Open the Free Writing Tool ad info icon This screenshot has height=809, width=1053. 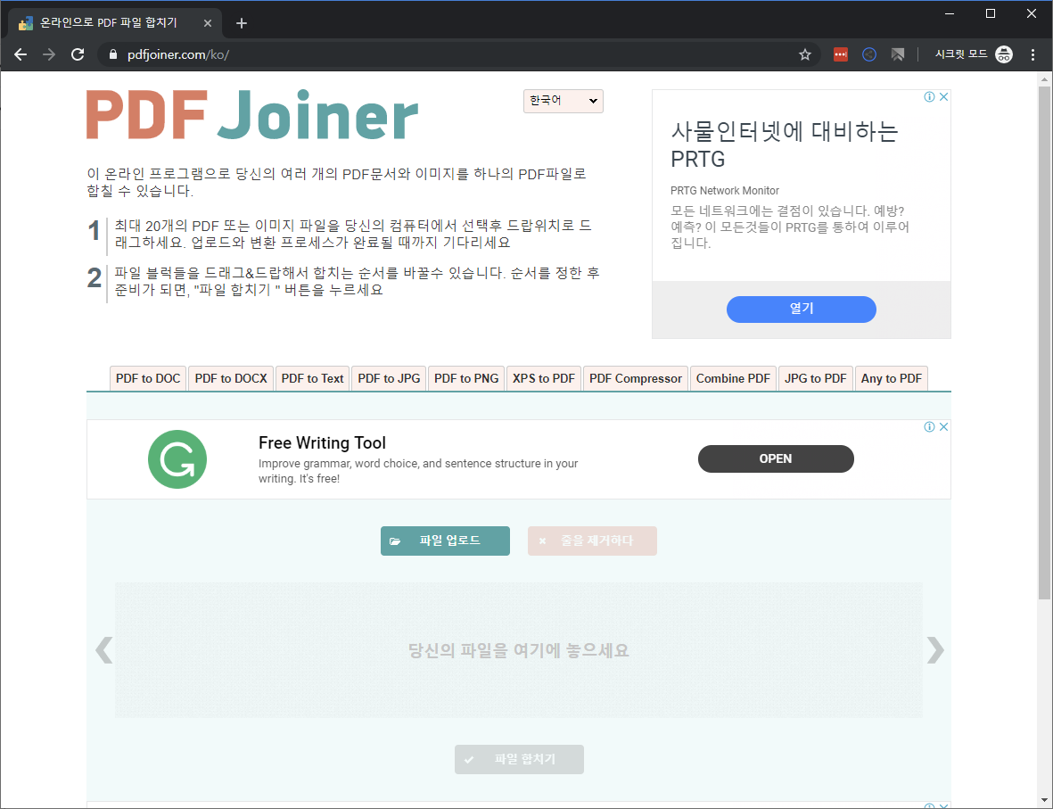929,426
